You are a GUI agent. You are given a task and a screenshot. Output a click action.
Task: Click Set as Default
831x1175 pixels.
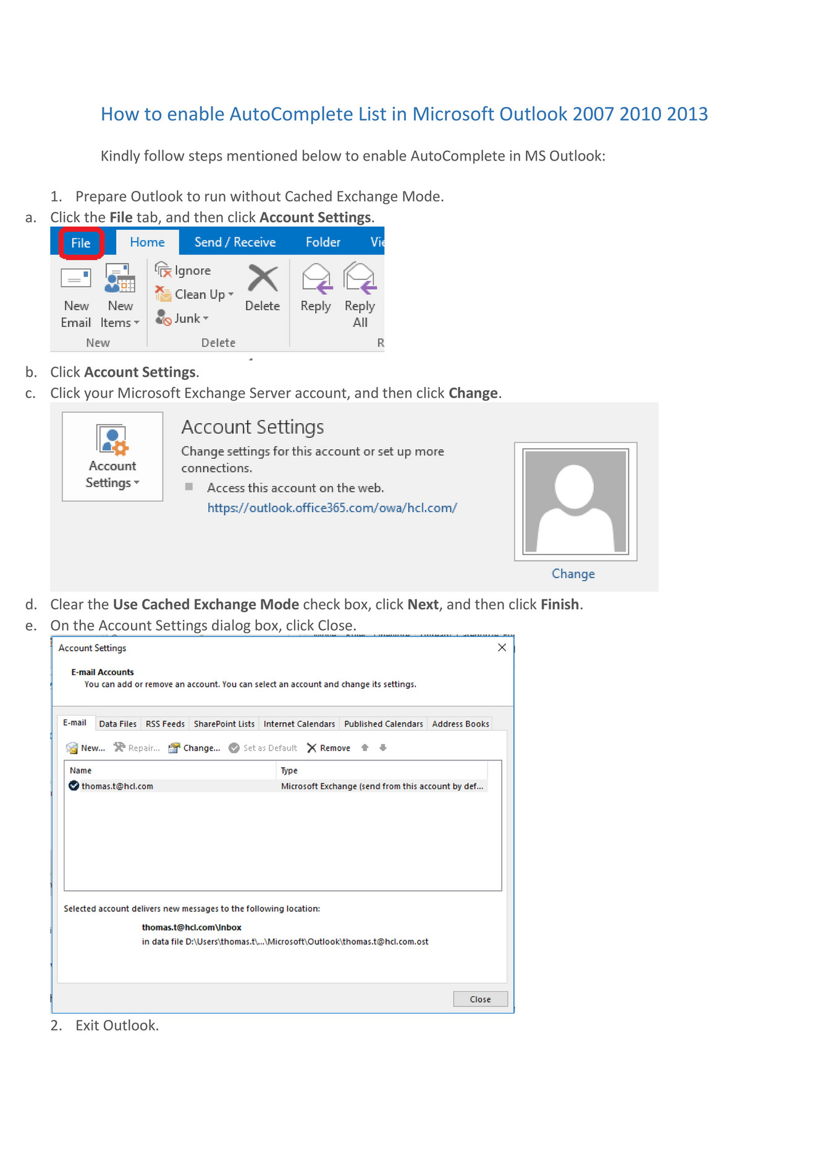263,748
